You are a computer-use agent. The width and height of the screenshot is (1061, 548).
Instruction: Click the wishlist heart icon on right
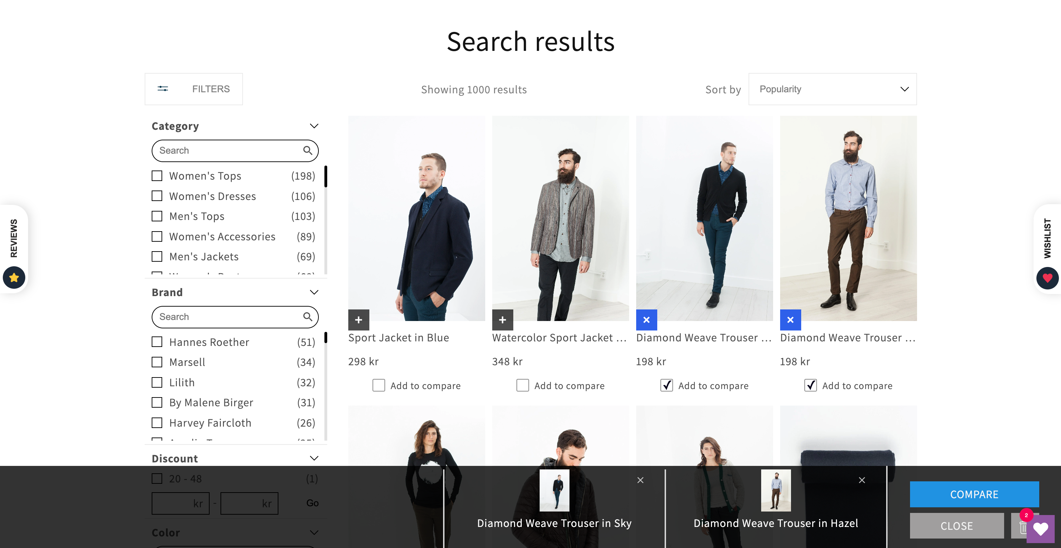(1047, 278)
